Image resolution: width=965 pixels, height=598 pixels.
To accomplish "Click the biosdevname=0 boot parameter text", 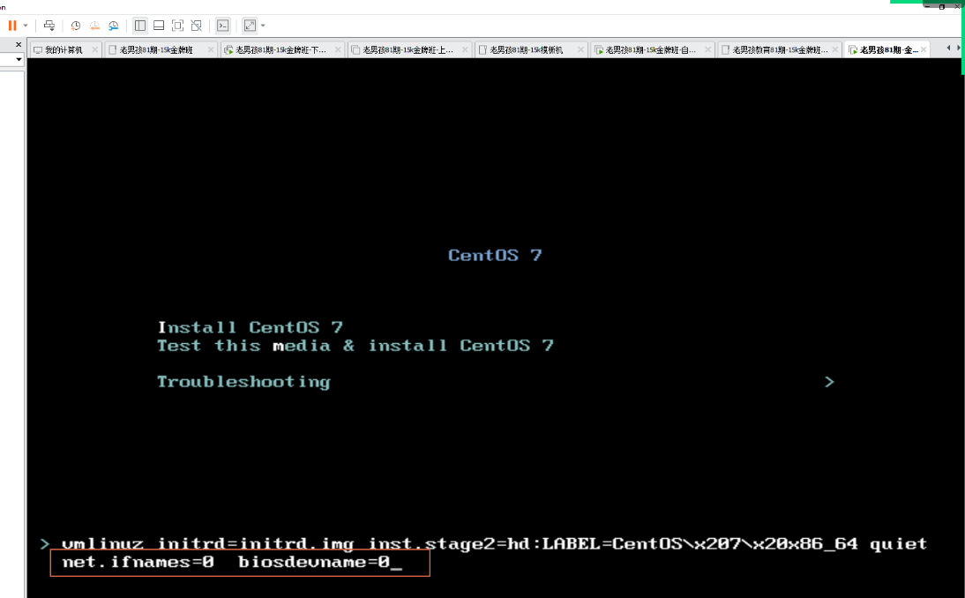I will pyautogui.click(x=315, y=562).
